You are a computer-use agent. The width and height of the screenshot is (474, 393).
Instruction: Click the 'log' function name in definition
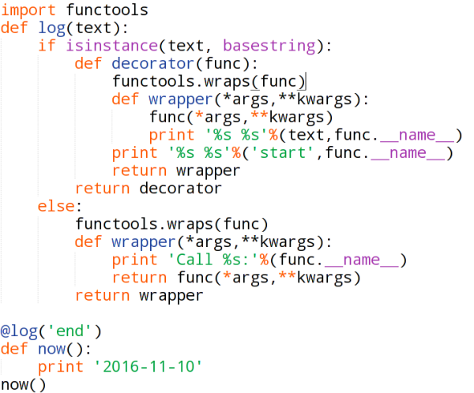[x=51, y=28]
